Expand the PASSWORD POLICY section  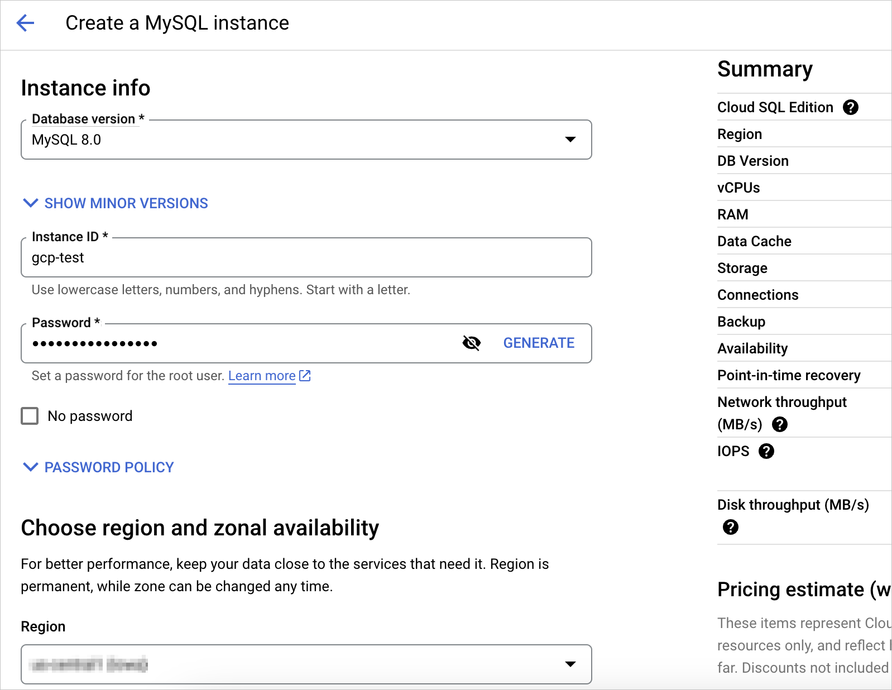click(x=109, y=467)
